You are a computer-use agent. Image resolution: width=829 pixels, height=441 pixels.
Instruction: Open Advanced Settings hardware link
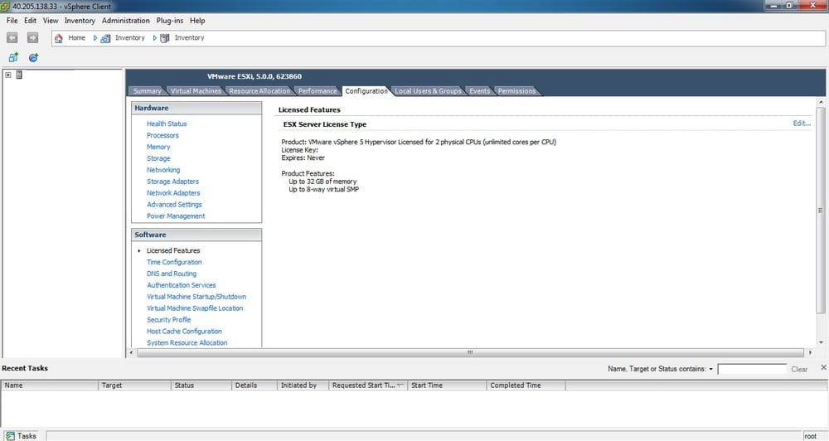(174, 205)
